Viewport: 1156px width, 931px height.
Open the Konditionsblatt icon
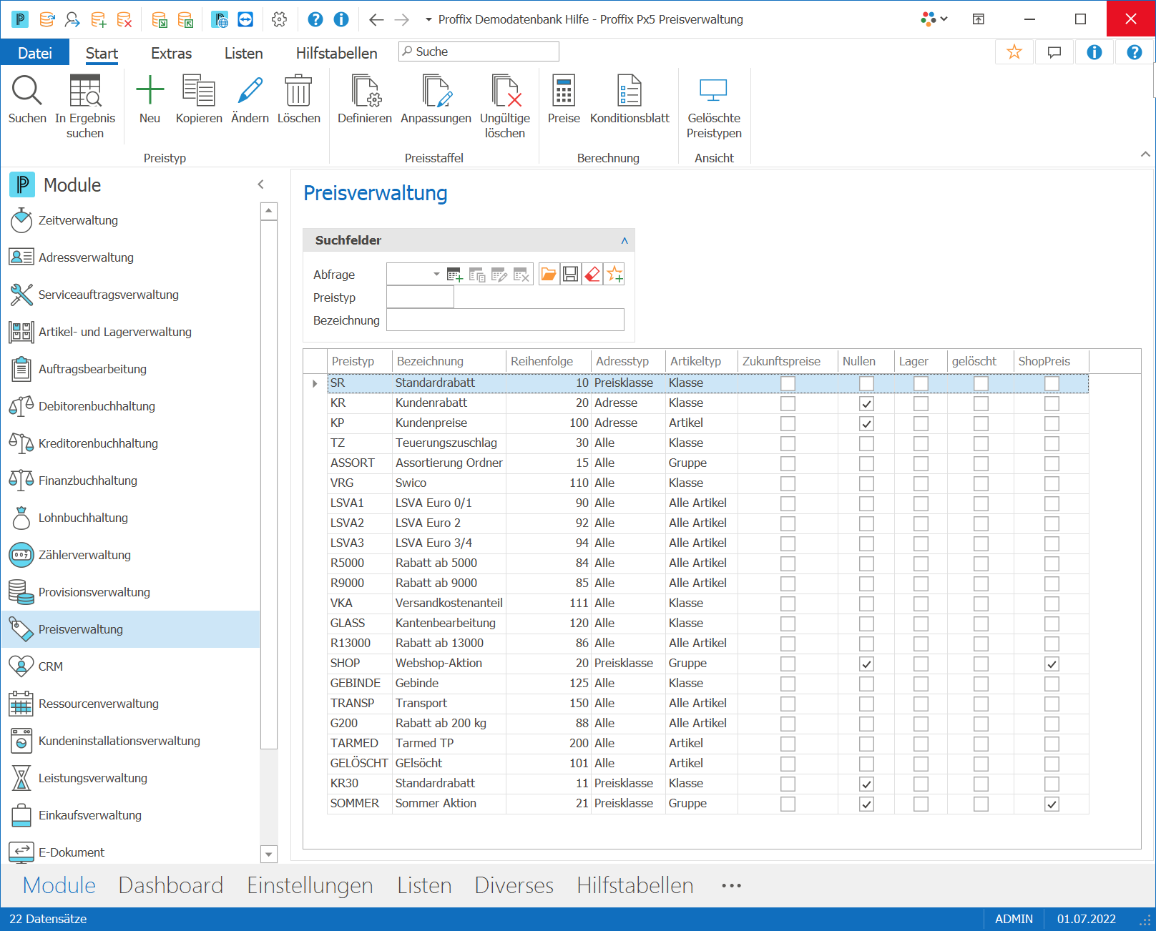pos(630,91)
